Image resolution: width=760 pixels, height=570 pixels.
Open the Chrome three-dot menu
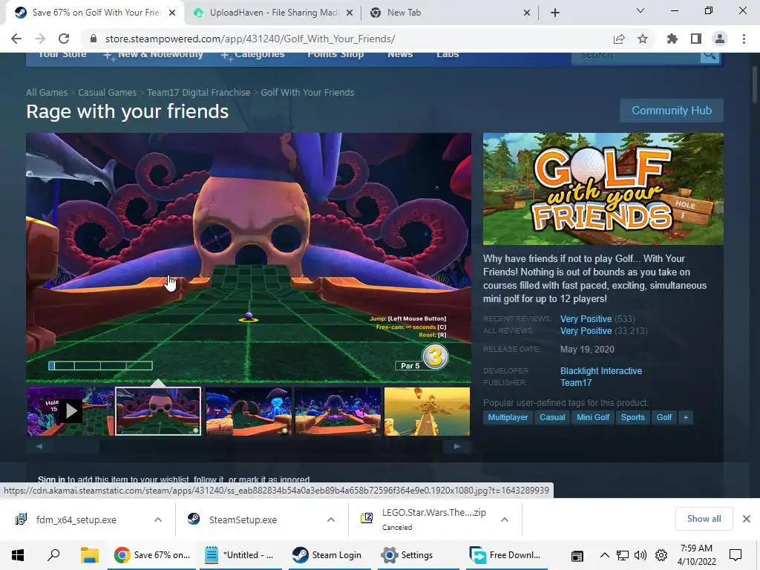point(744,39)
